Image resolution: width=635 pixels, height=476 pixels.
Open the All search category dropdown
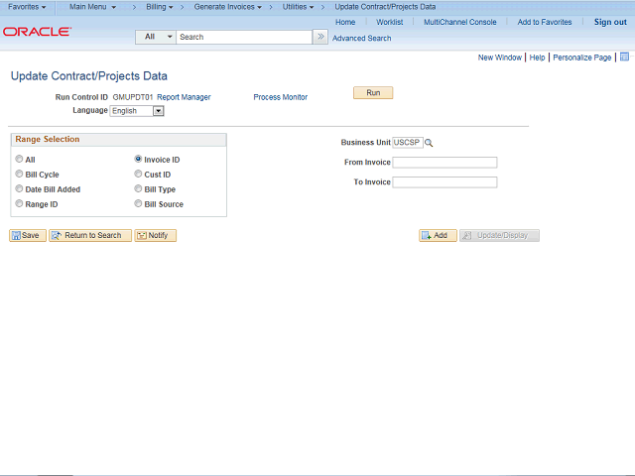coord(156,37)
